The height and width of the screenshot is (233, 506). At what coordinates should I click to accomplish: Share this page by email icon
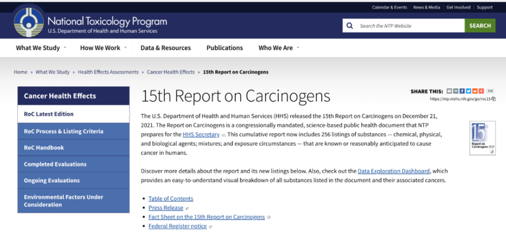coord(449,91)
